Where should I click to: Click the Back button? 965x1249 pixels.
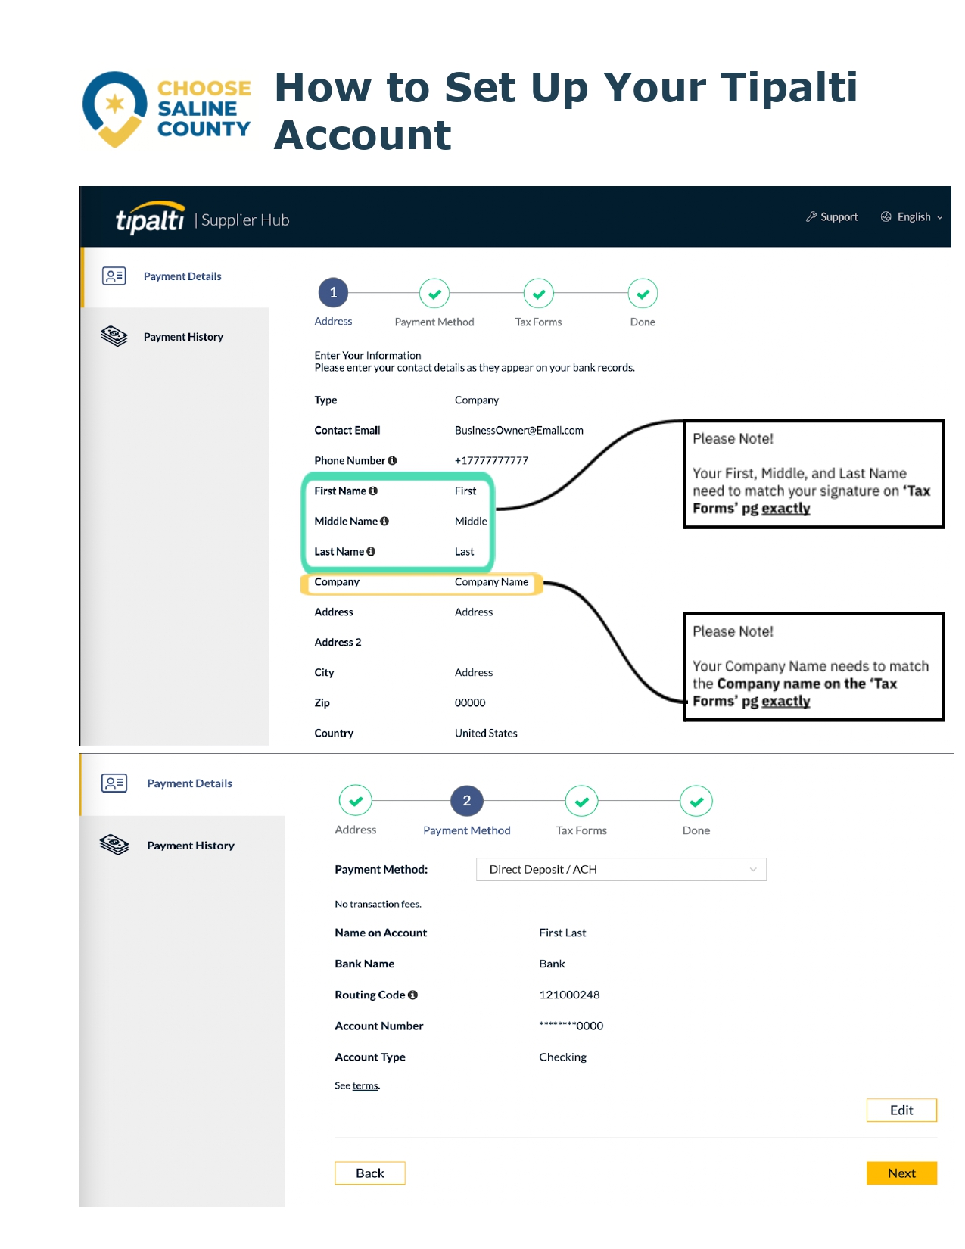tap(370, 1173)
